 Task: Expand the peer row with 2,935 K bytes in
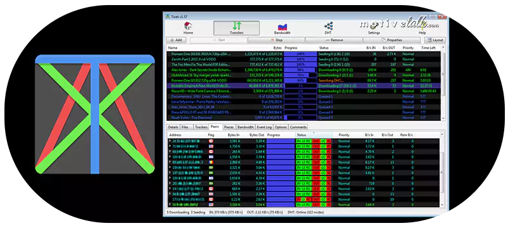(170, 173)
